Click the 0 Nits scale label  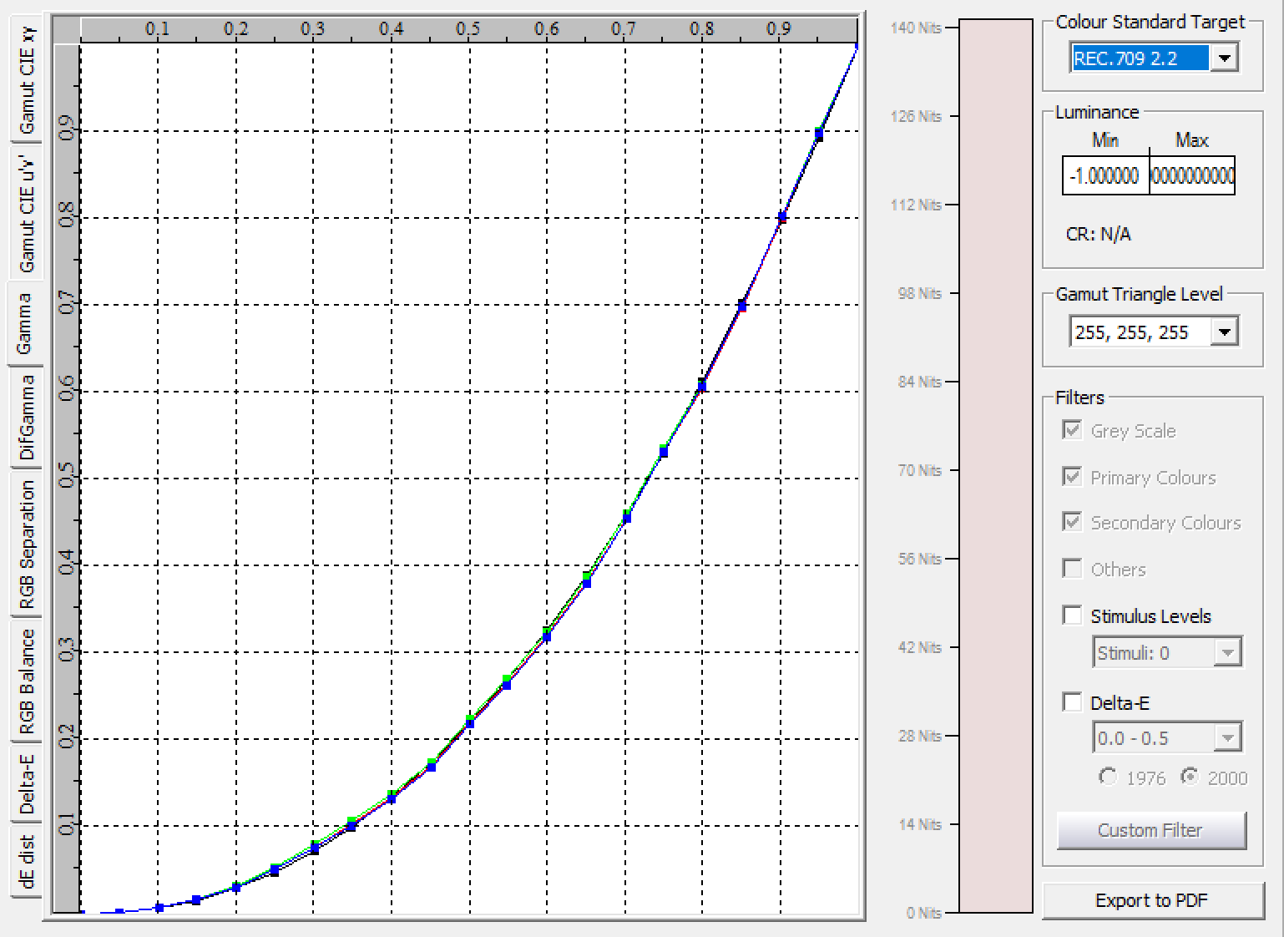coord(924,913)
